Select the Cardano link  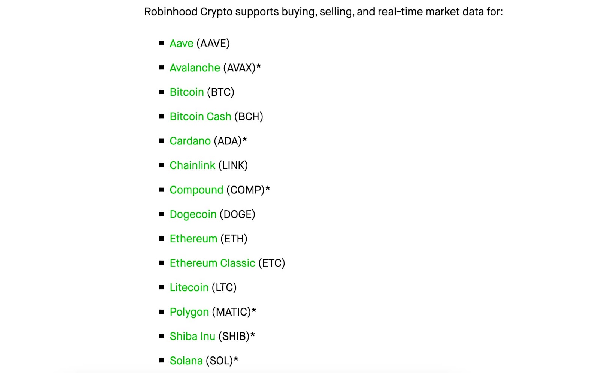point(190,141)
